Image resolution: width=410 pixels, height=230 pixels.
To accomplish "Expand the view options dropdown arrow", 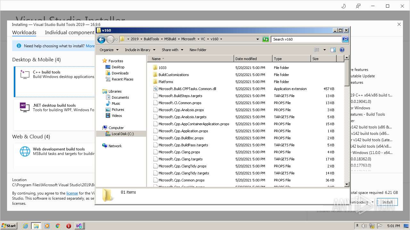I will [324, 50].
